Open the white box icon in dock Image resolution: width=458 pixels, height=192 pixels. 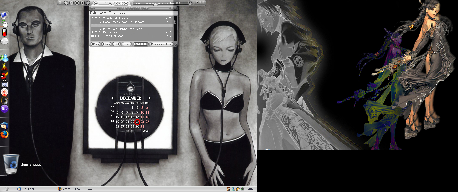point(5,41)
